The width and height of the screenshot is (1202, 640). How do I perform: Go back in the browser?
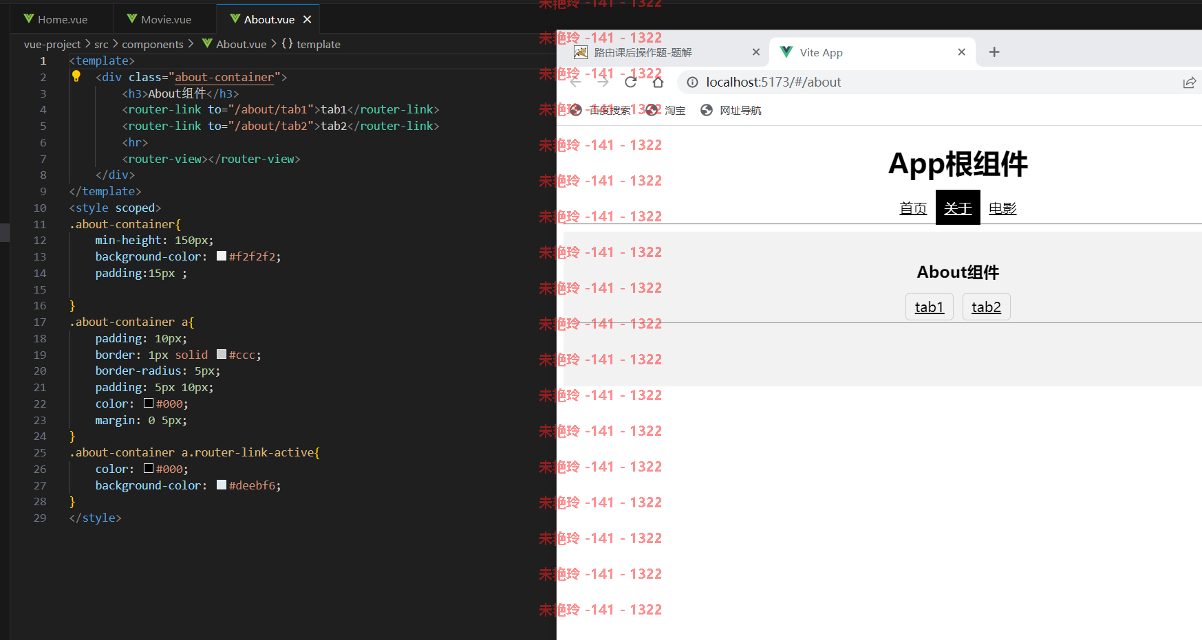click(576, 82)
